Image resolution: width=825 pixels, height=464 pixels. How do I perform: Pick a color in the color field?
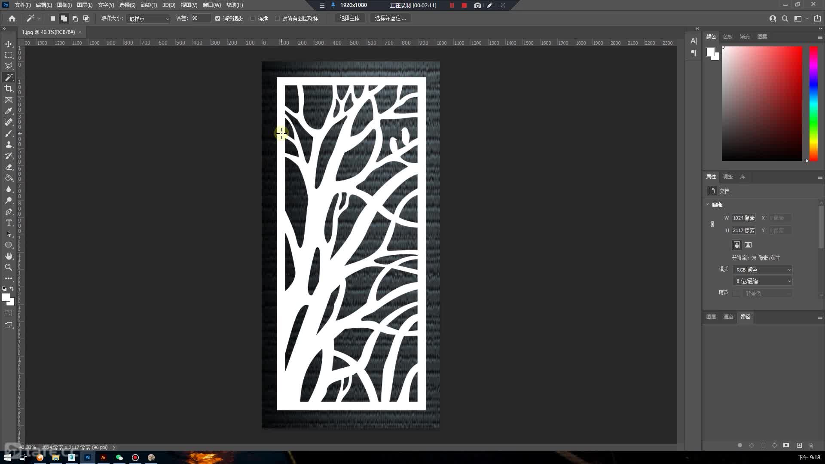pos(762,104)
